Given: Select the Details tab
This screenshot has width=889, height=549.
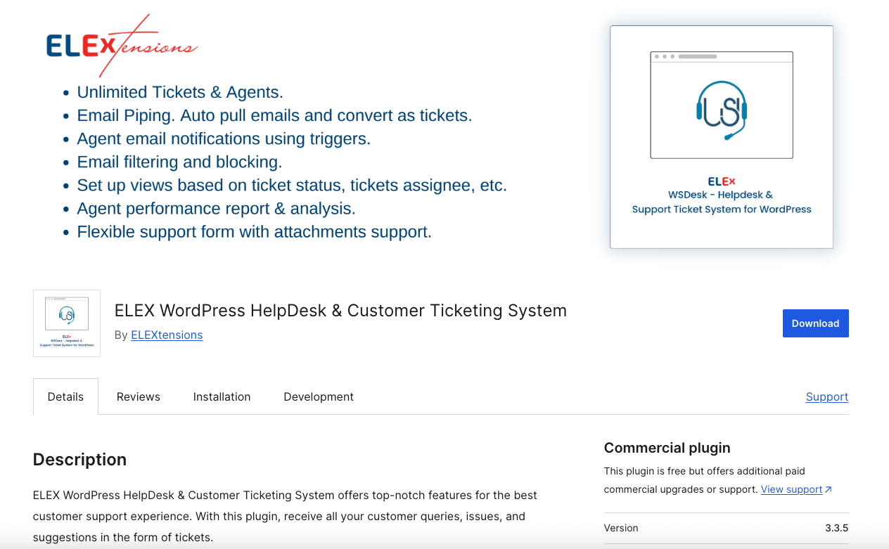Looking at the screenshot, I should tap(65, 396).
